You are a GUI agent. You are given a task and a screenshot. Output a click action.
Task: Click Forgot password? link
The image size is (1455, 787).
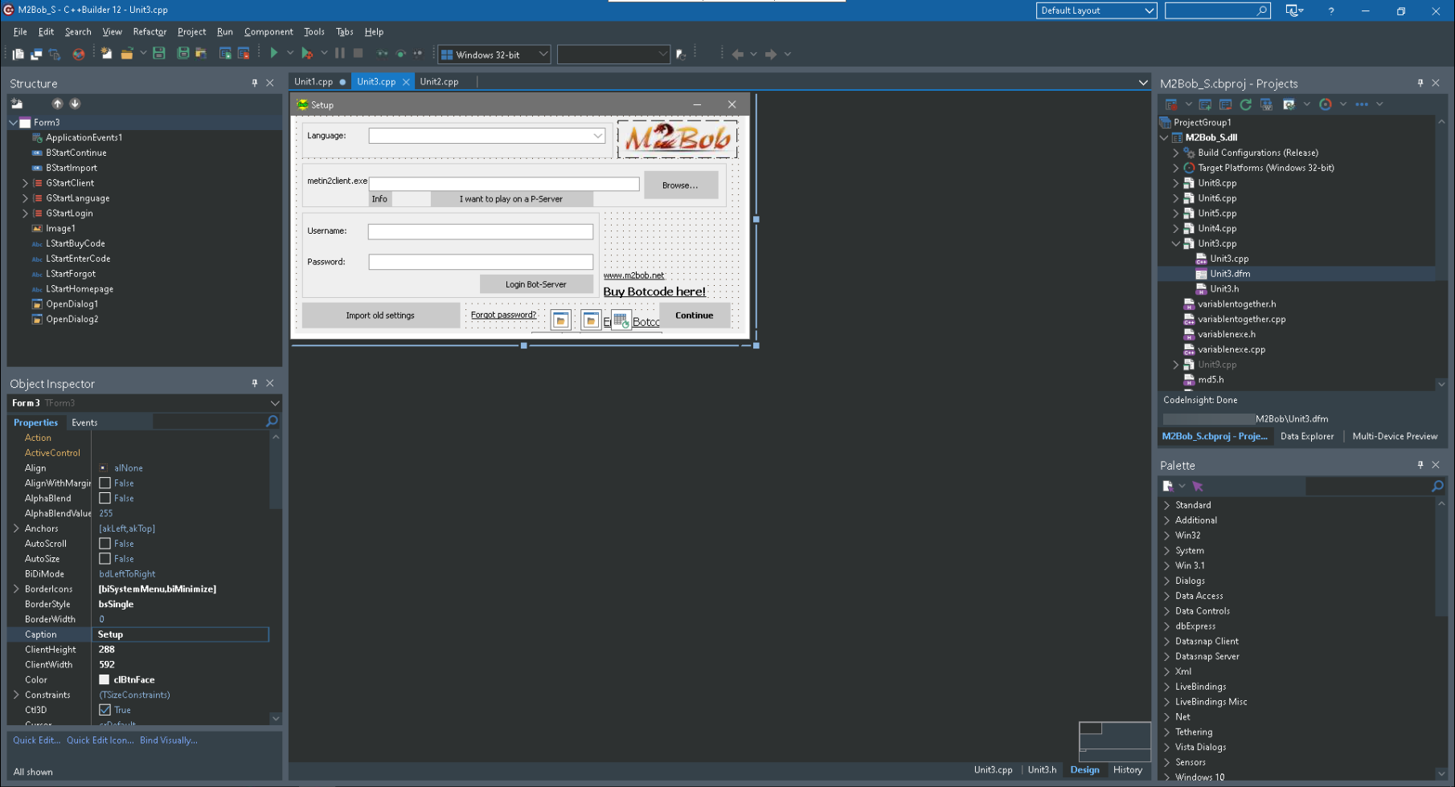point(503,314)
